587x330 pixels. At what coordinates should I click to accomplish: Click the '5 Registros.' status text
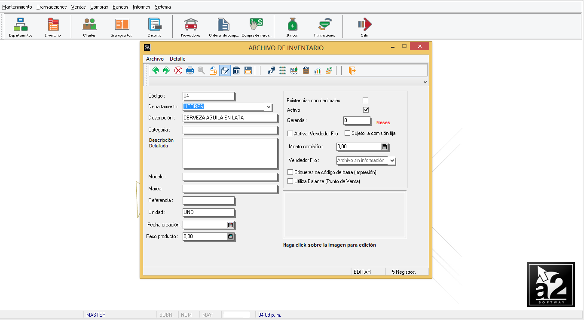point(404,272)
